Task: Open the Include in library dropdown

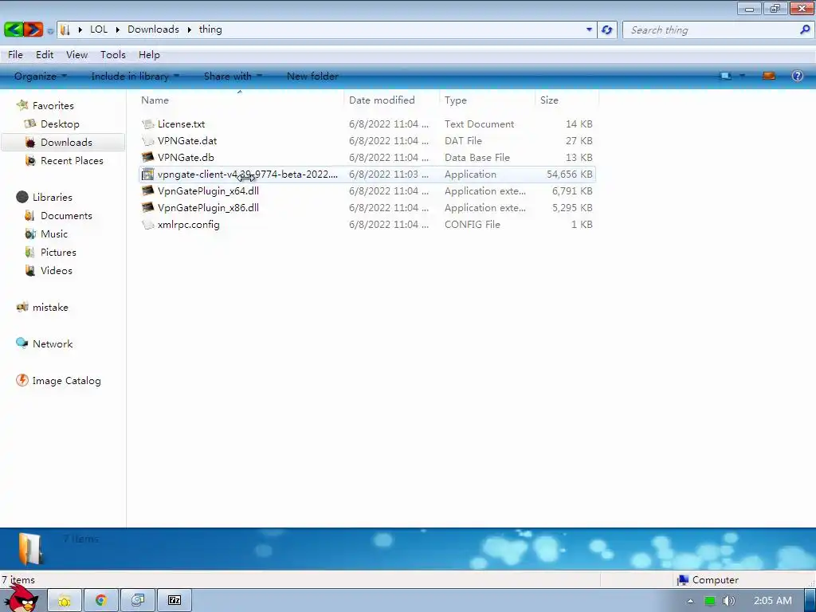Action: tap(135, 76)
